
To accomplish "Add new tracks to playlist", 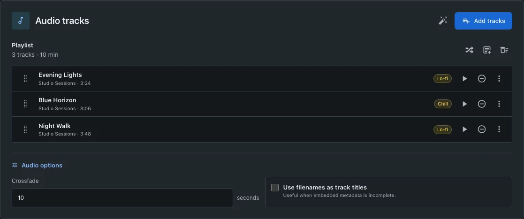I will pyautogui.click(x=483, y=21).
